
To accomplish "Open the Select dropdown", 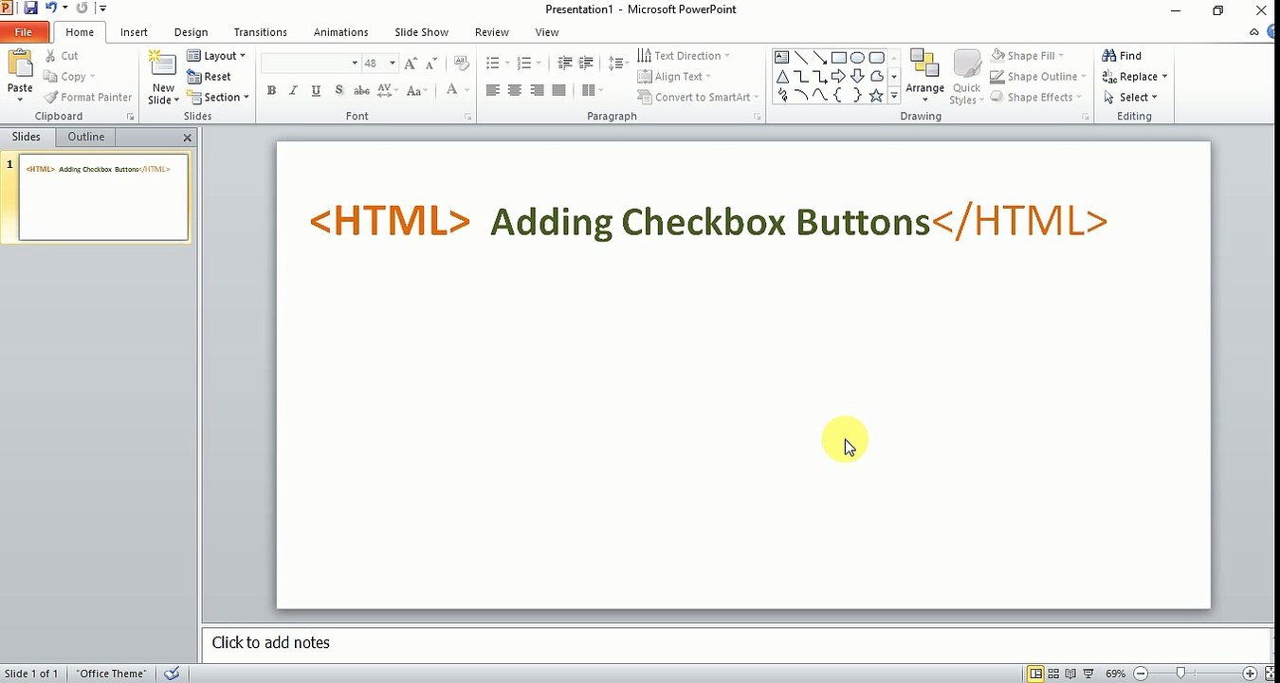I will coord(1131,97).
